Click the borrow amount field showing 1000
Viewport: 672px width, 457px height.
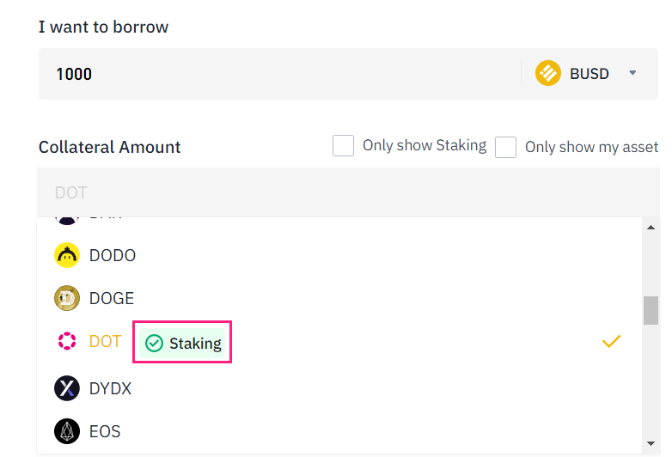pos(275,74)
